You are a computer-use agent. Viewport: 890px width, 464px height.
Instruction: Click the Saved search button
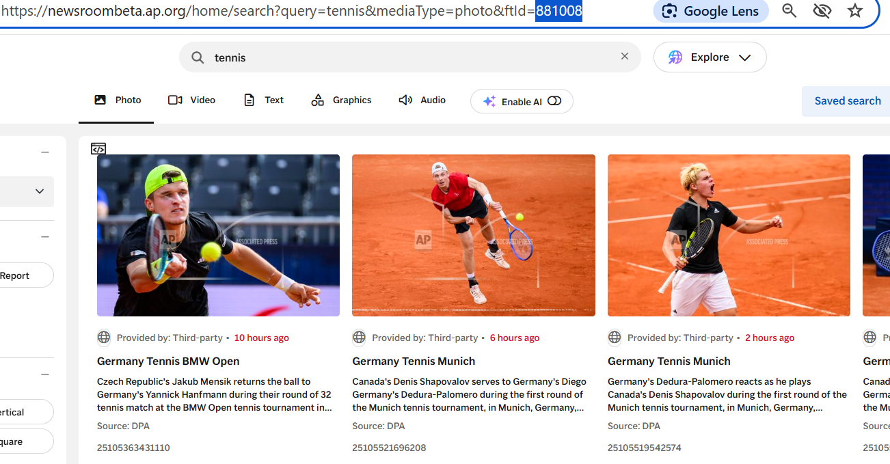(x=847, y=101)
